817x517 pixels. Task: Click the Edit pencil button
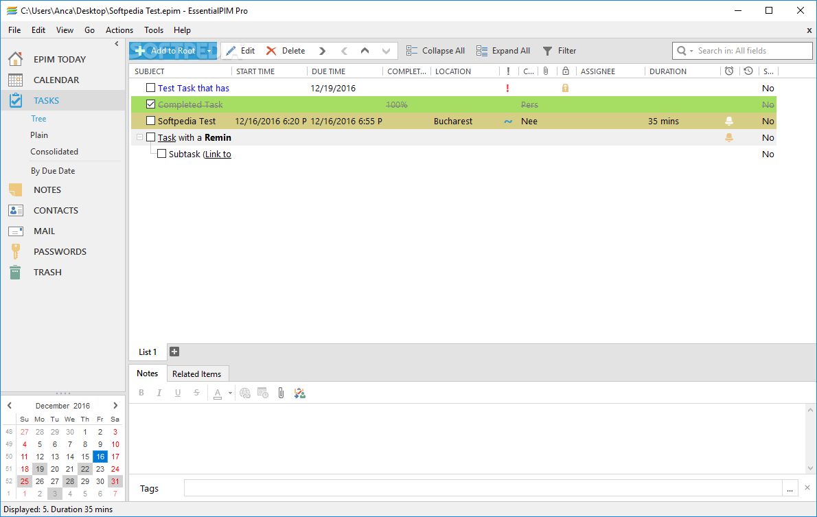[x=240, y=51]
